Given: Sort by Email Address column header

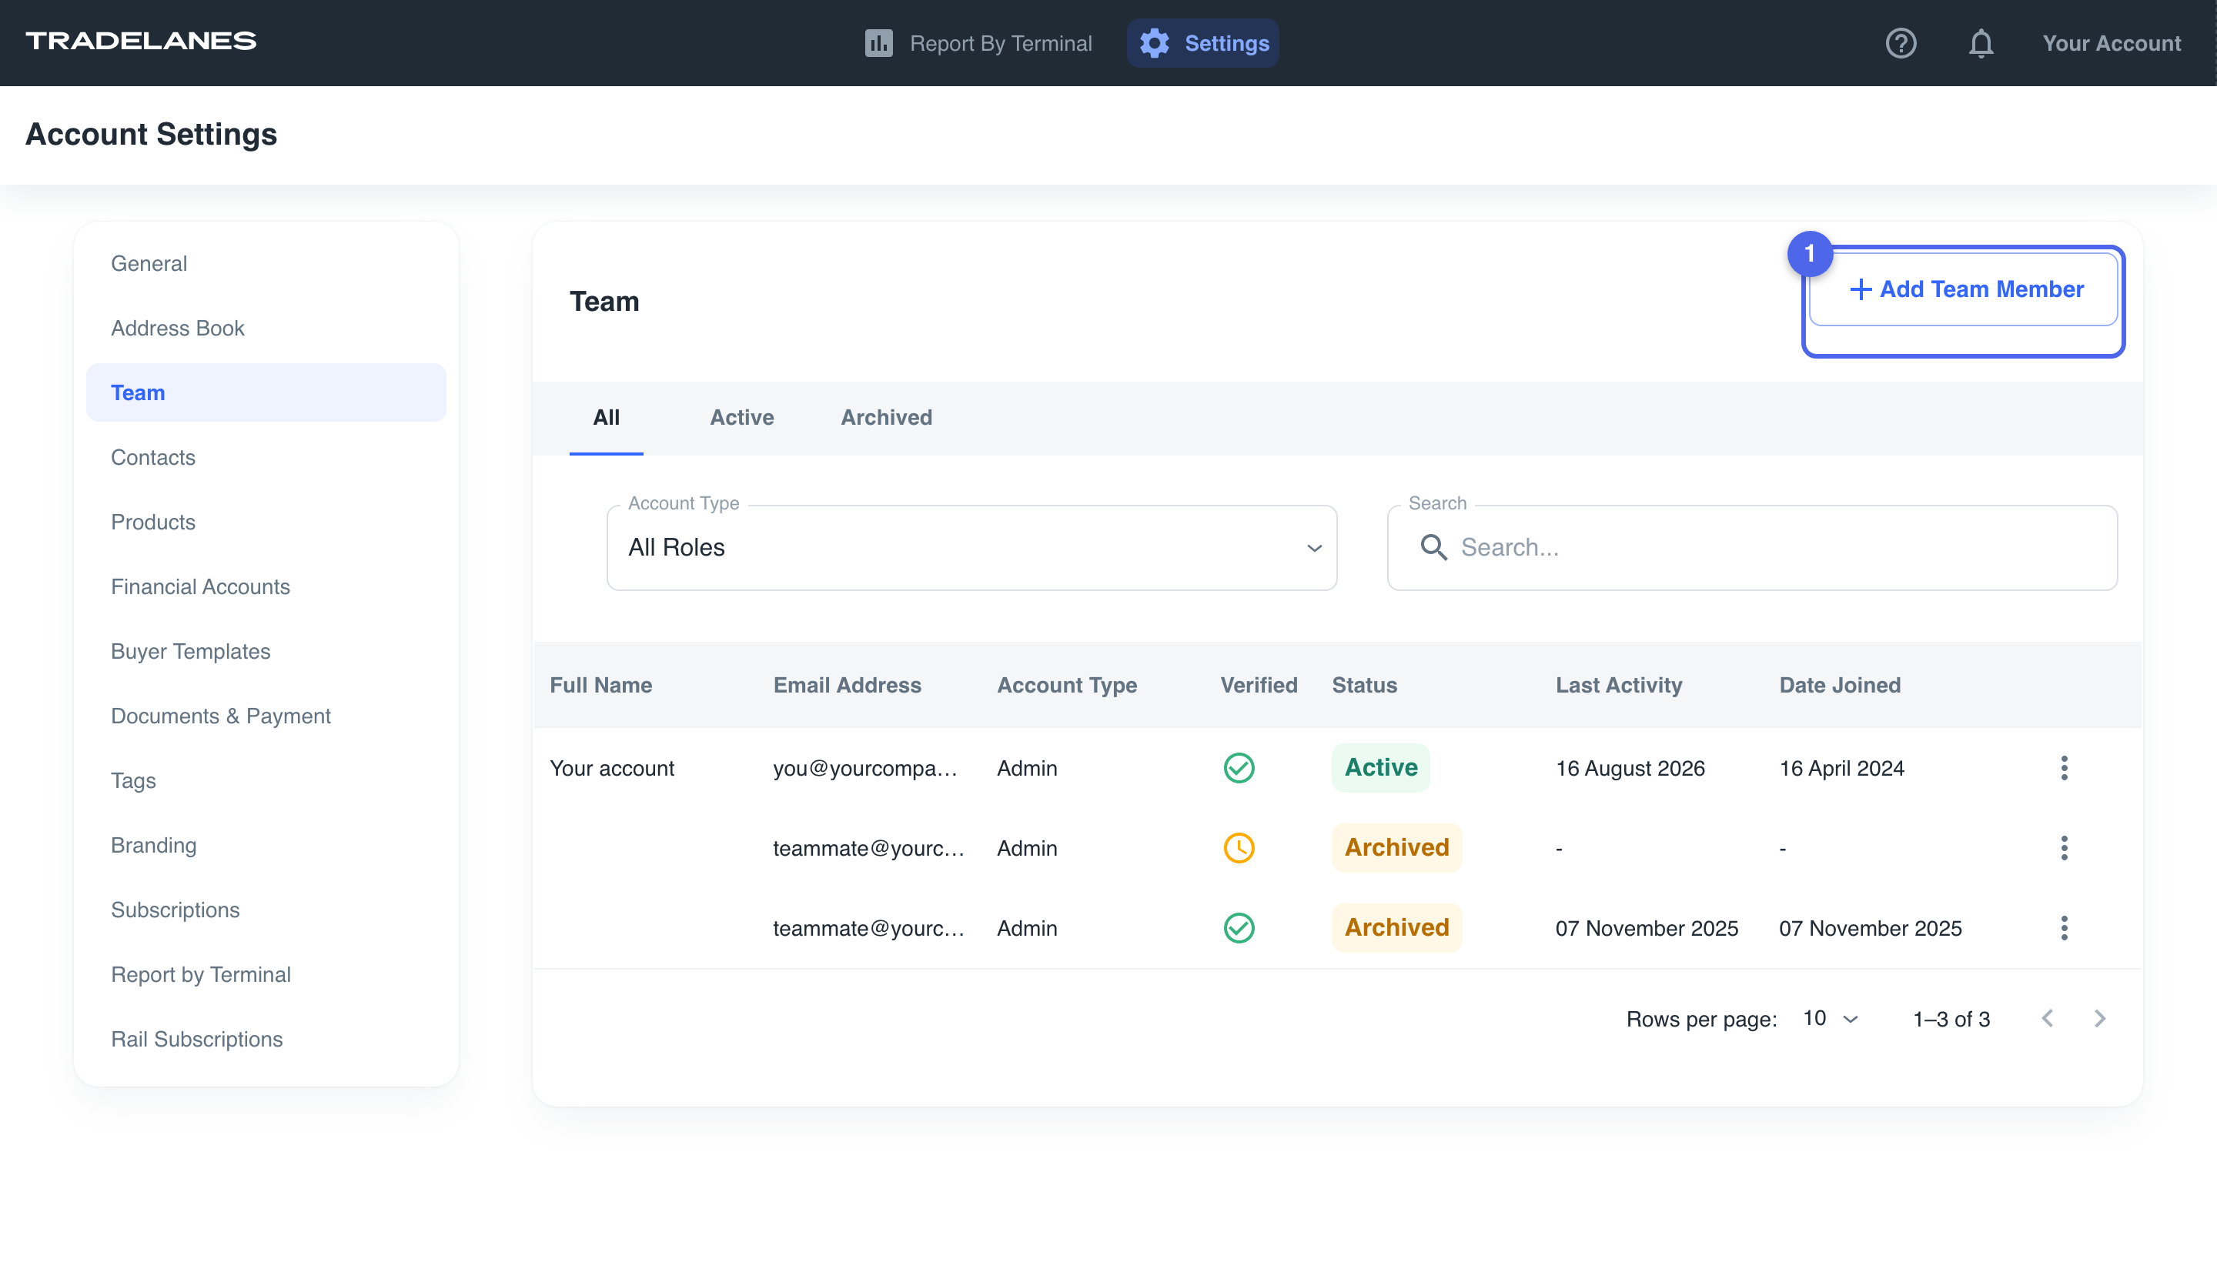Looking at the screenshot, I should [x=847, y=686].
